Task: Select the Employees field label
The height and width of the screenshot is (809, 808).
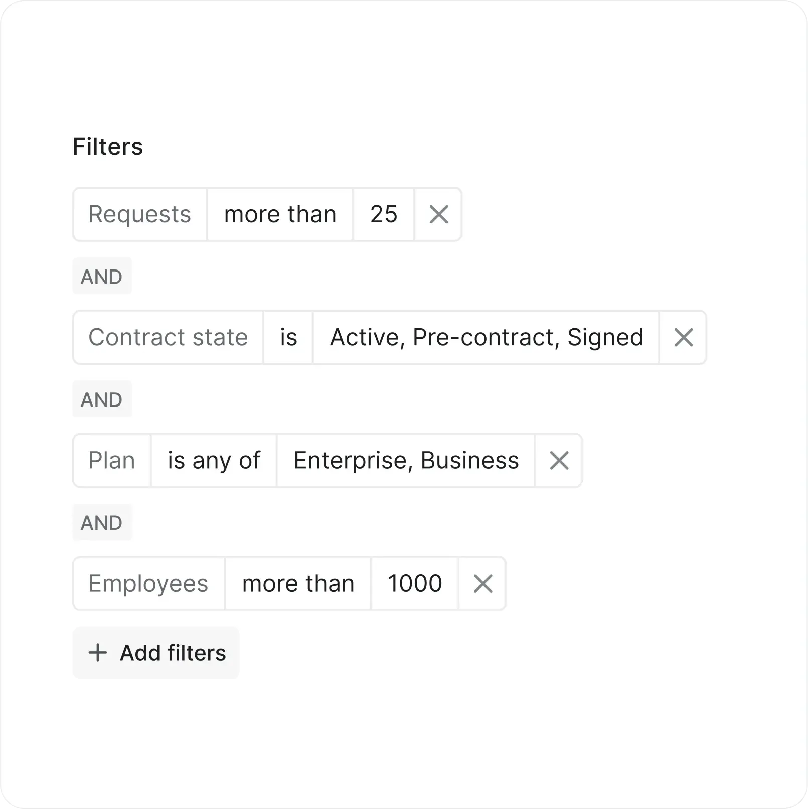Action: coord(148,583)
